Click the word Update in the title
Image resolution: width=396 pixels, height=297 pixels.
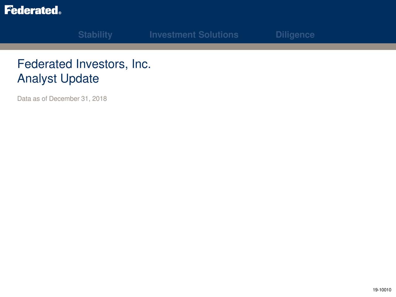[x=80, y=79]
